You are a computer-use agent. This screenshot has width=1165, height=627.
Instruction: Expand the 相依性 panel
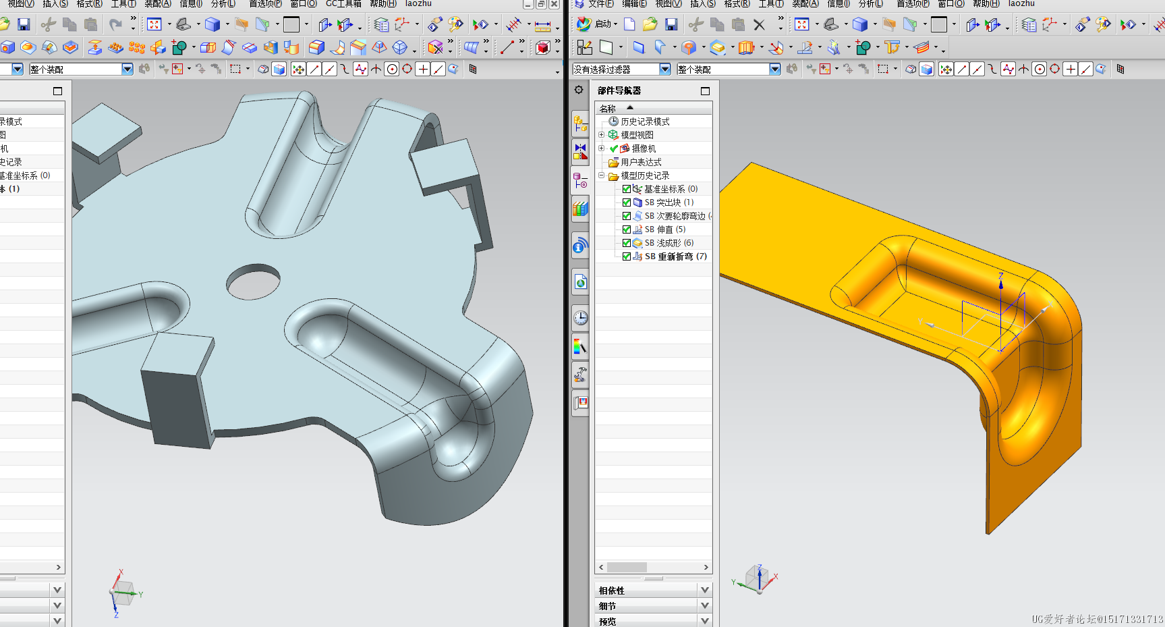(705, 590)
